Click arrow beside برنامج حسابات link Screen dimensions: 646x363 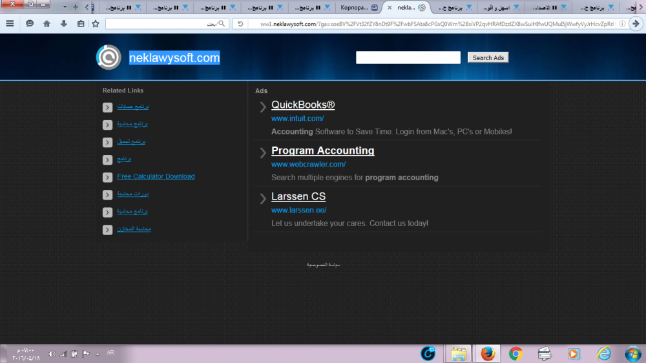pyautogui.click(x=107, y=107)
